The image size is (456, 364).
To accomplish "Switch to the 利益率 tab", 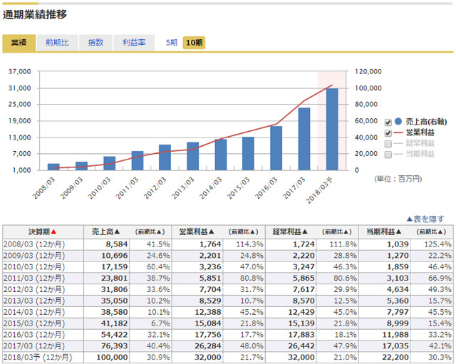I will point(134,43).
